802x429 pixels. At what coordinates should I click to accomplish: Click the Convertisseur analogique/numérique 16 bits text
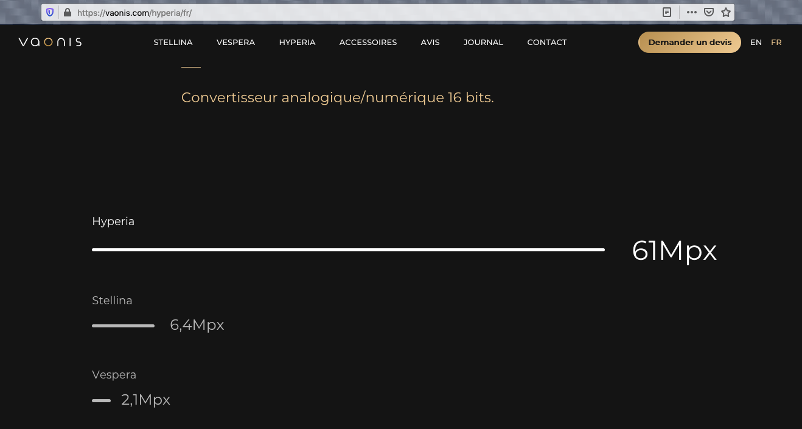click(x=337, y=97)
